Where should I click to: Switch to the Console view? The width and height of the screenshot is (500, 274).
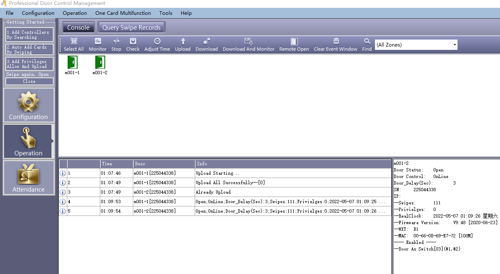pos(78,28)
